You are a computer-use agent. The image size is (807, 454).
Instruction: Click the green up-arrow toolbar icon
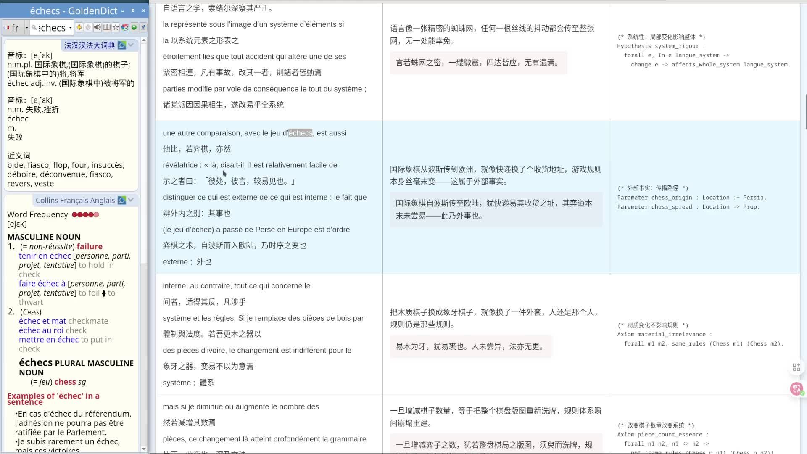coord(134,27)
